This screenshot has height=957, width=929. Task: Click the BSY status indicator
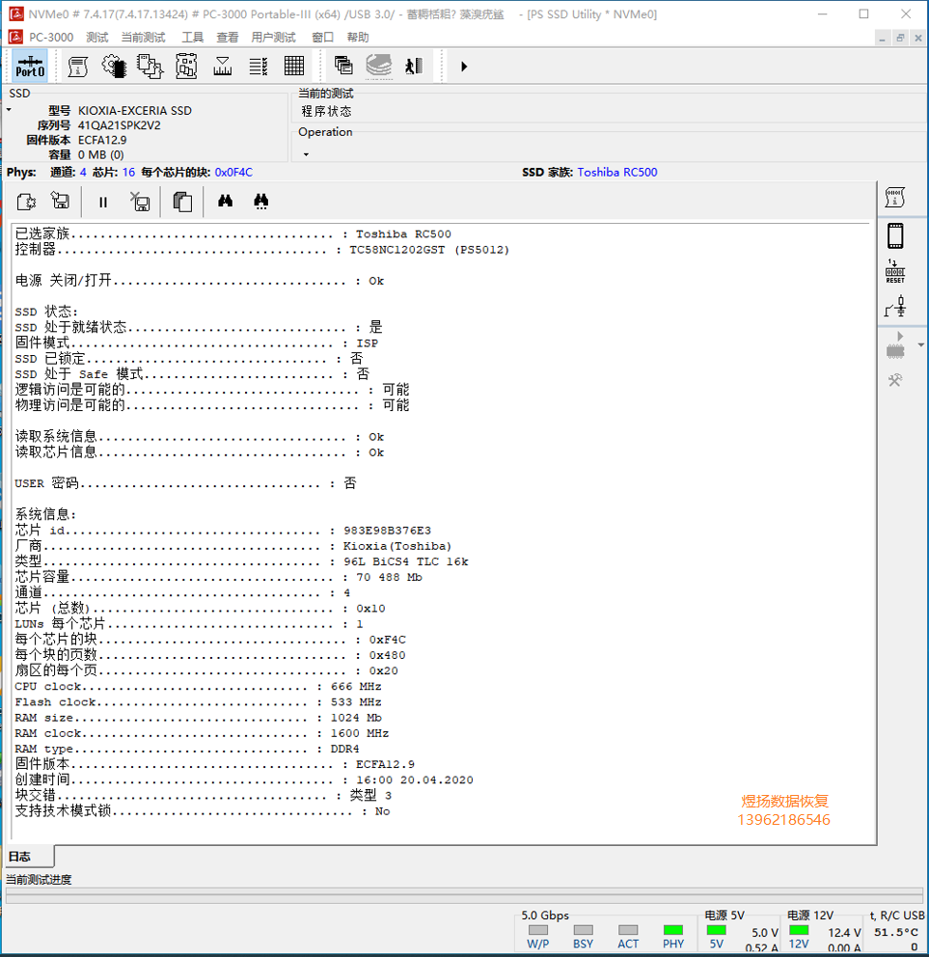pos(583,930)
